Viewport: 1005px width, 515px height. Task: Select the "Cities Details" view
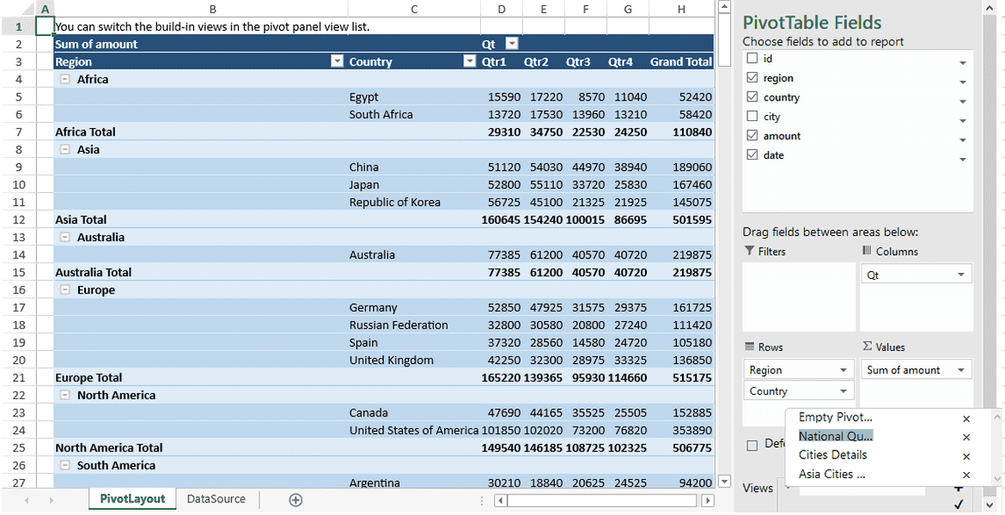click(836, 455)
